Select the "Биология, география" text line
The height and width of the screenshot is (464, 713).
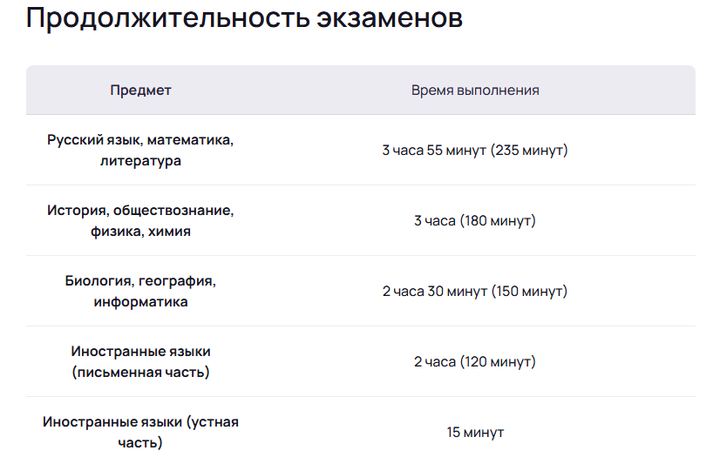point(140,280)
